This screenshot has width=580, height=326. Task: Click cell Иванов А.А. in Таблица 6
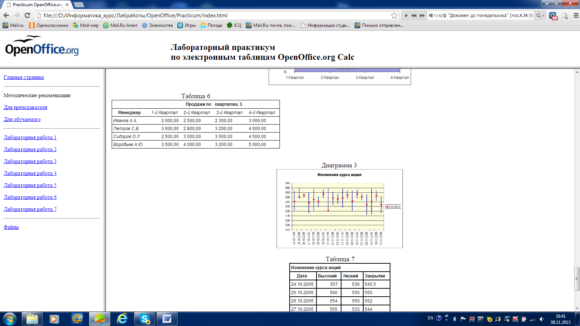click(x=125, y=121)
